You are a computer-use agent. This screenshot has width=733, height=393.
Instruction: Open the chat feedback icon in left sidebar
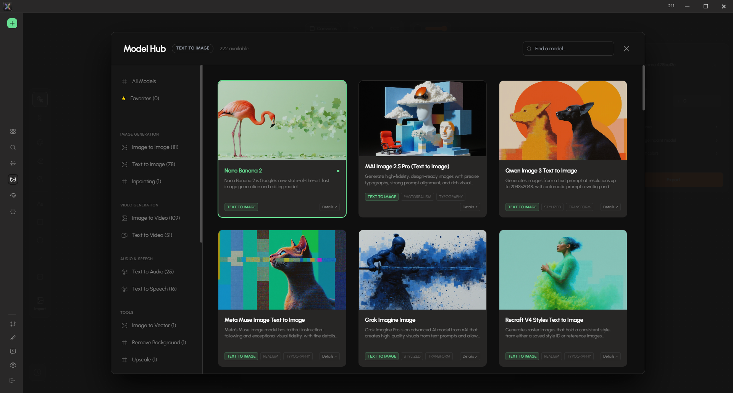click(x=13, y=351)
